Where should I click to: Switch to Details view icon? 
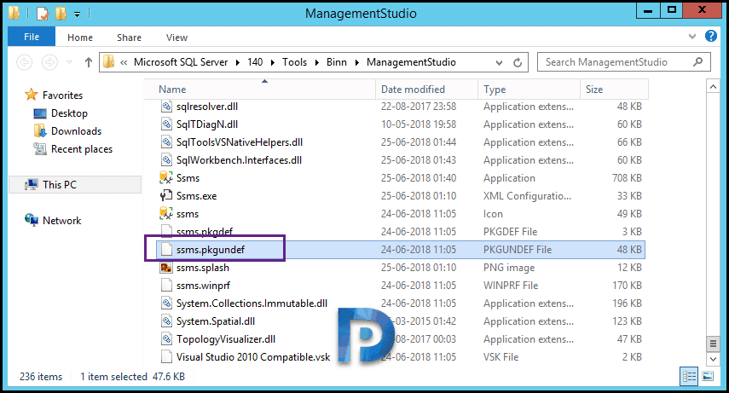(689, 376)
